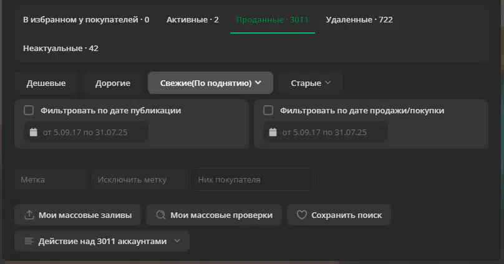This screenshot has width=504, height=264.
Task: Click the 'Фильтровать по дате публикации' label text
Action: pos(111,110)
